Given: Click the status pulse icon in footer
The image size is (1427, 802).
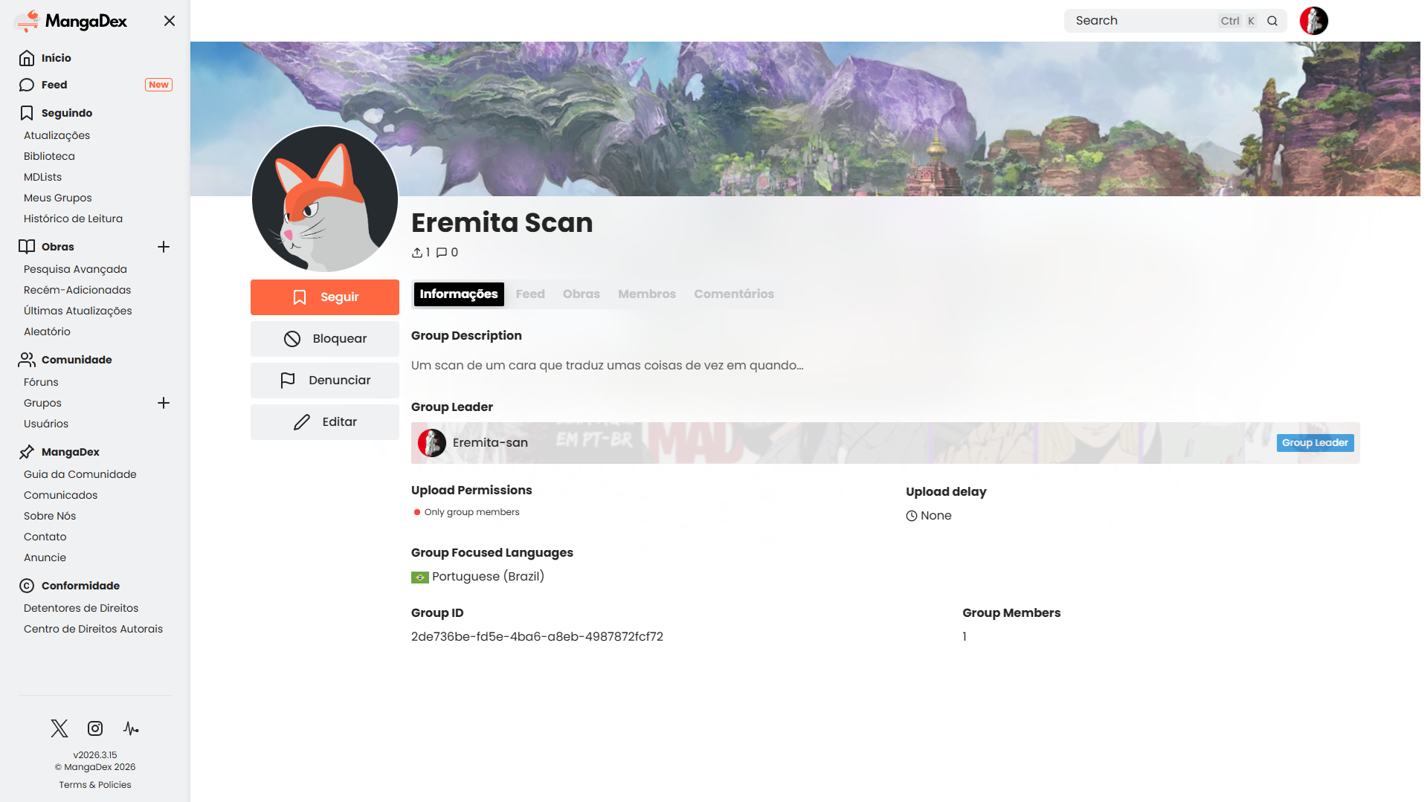Looking at the screenshot, I should 131,728.
